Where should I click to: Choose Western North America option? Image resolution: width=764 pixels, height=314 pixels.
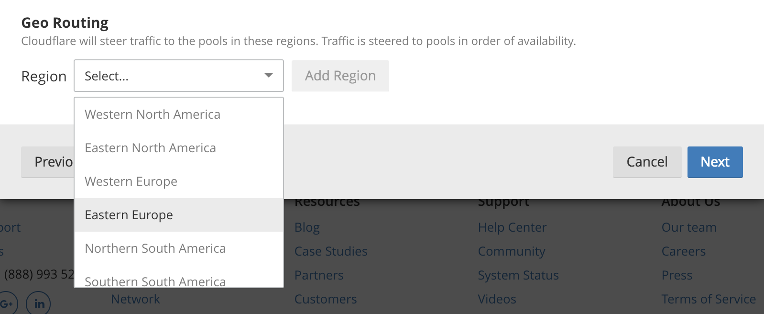point(153,114)
